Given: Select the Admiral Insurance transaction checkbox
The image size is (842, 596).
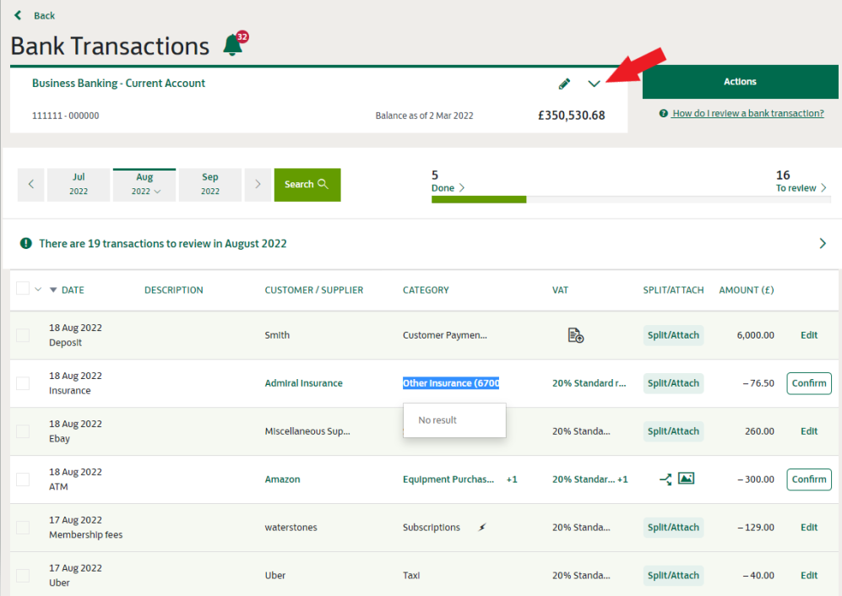Looking at the screenshot, I should (23, 384).
